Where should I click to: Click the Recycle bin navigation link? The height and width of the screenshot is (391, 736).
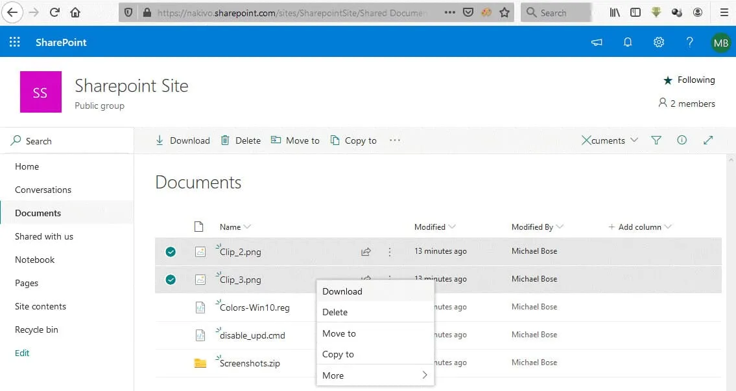(36, 330)
